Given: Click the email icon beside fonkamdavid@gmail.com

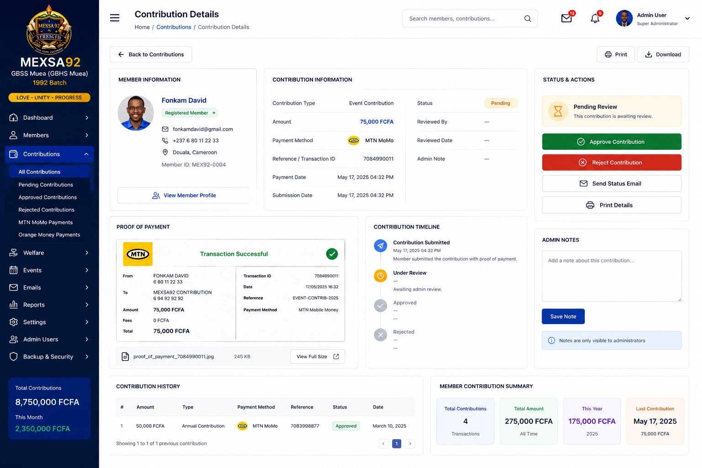Looking at the screenshot, I should (165, 129).
